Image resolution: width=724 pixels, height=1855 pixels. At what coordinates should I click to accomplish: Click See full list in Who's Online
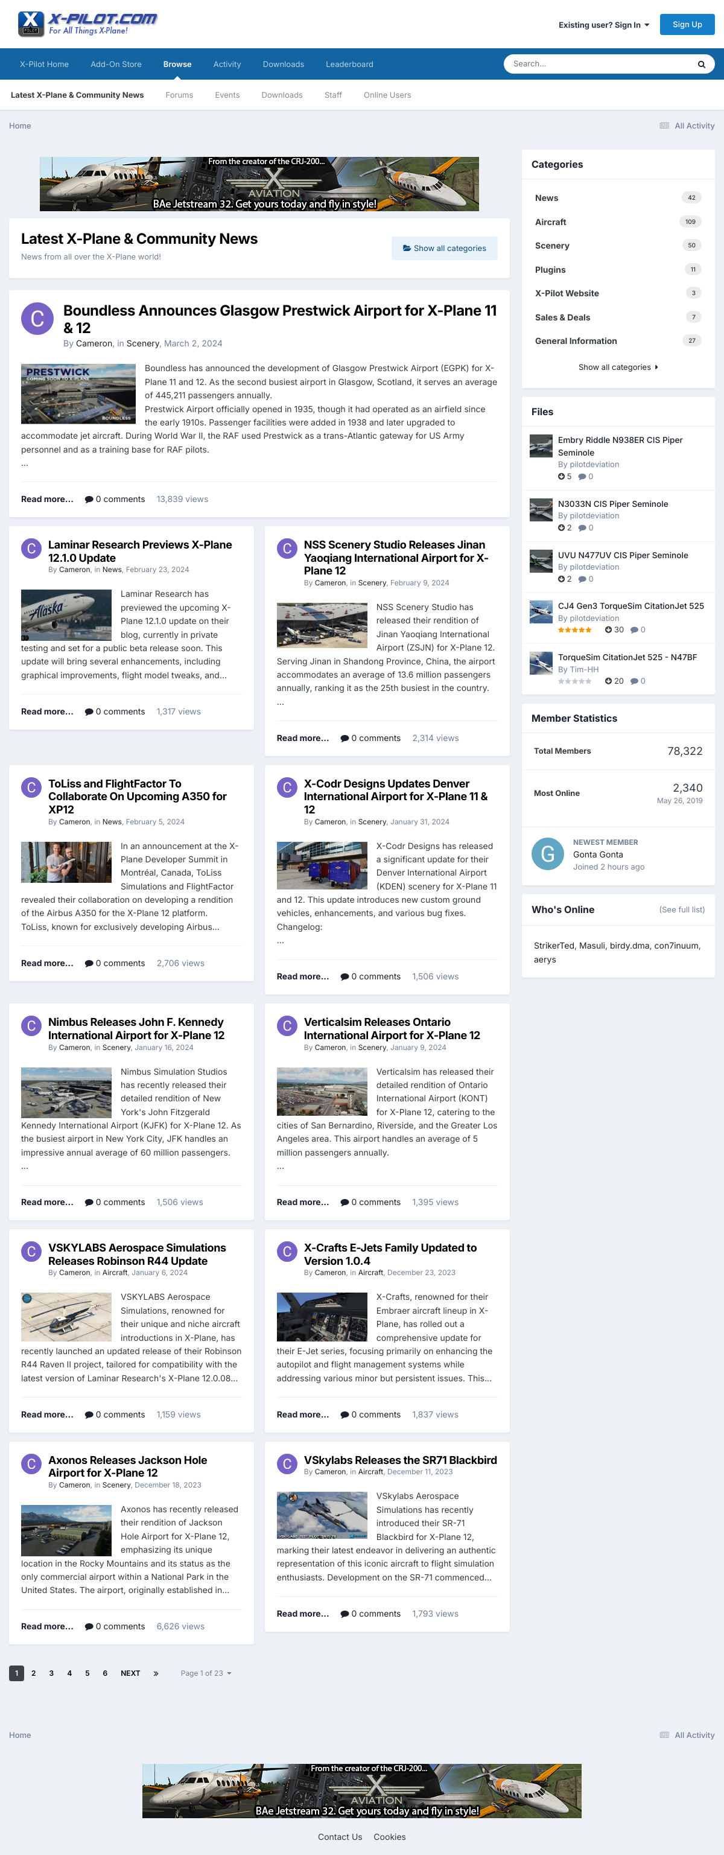pyautogui.click(x=682, y=909)
